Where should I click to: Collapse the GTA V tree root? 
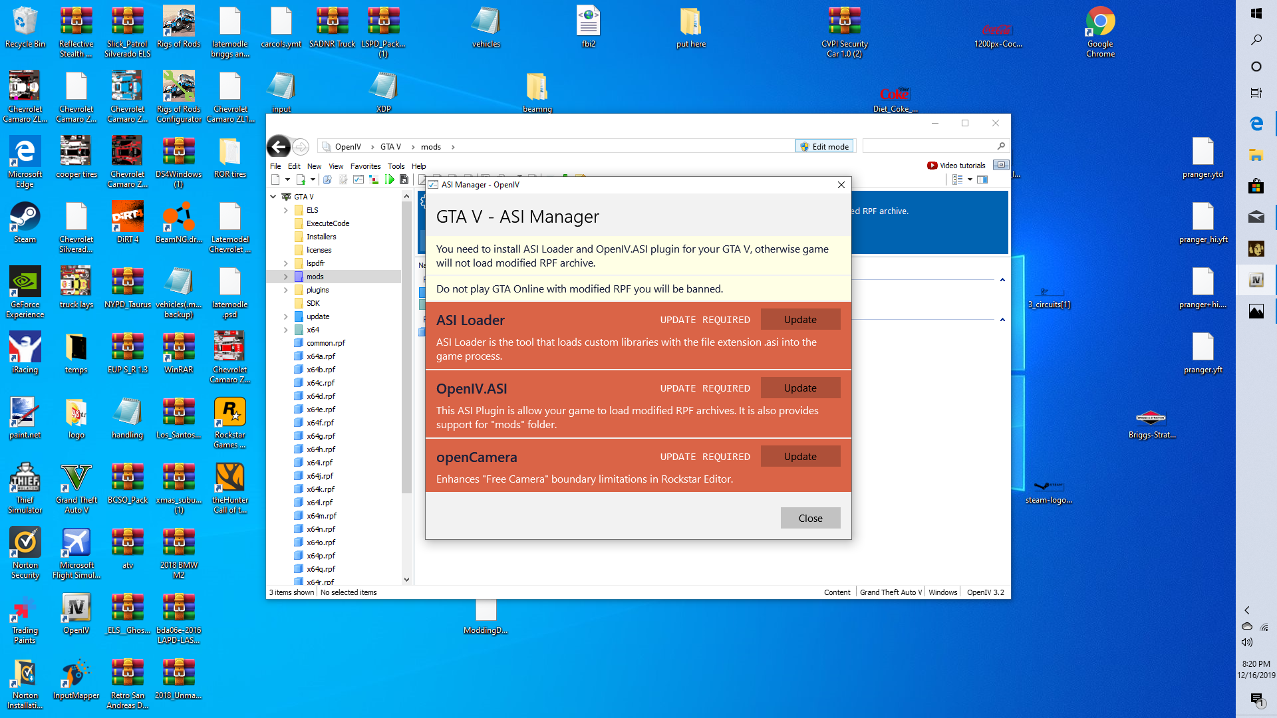tap(273, 197)
